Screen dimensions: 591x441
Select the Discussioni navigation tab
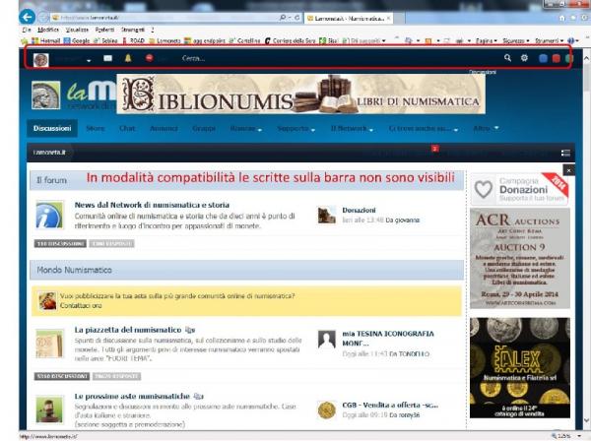coord(52,128)
